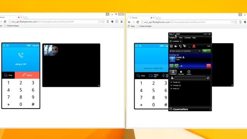
Task: Open the View menu in Bria
Action: [x=181, y=38]
